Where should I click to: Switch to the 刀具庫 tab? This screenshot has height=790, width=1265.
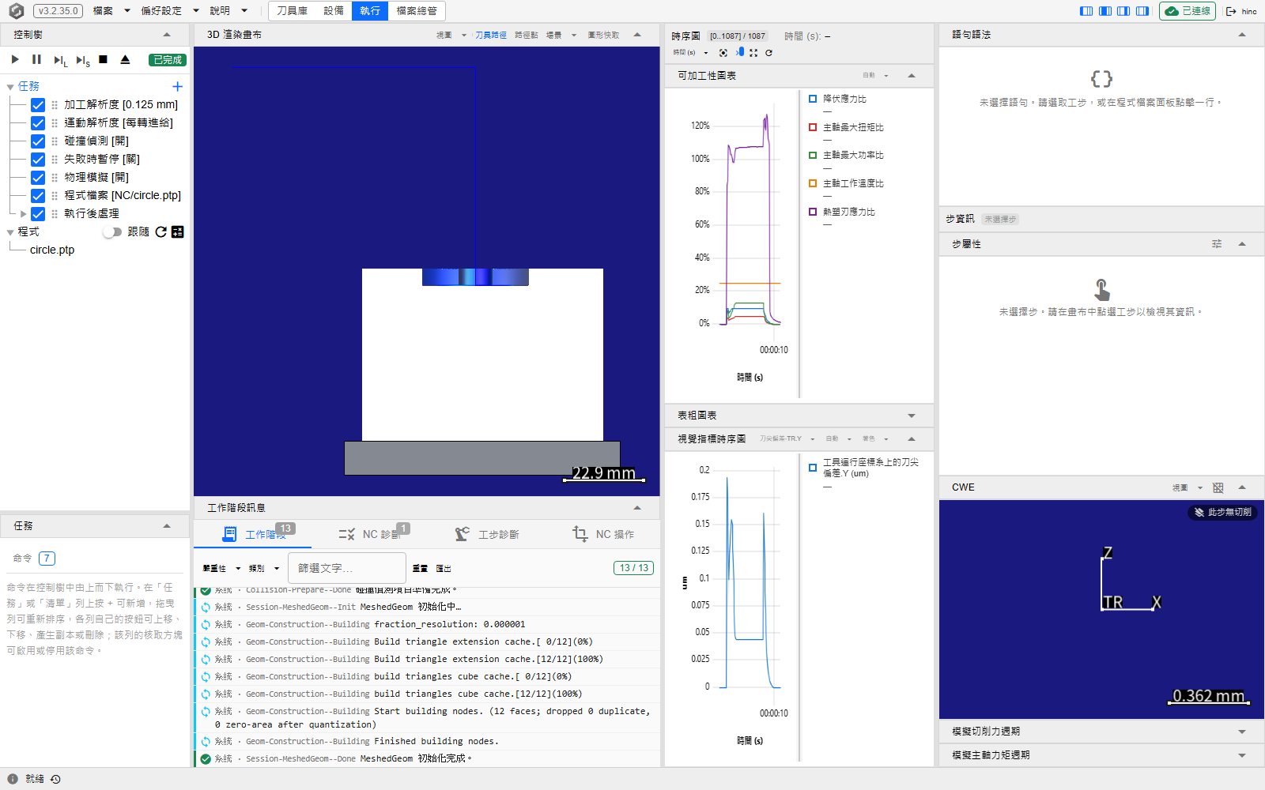[292, 11]
